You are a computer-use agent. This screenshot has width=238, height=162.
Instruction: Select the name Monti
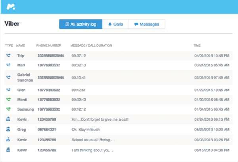point(22,100)
